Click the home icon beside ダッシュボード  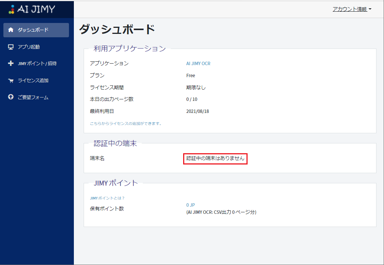point(11,30)
